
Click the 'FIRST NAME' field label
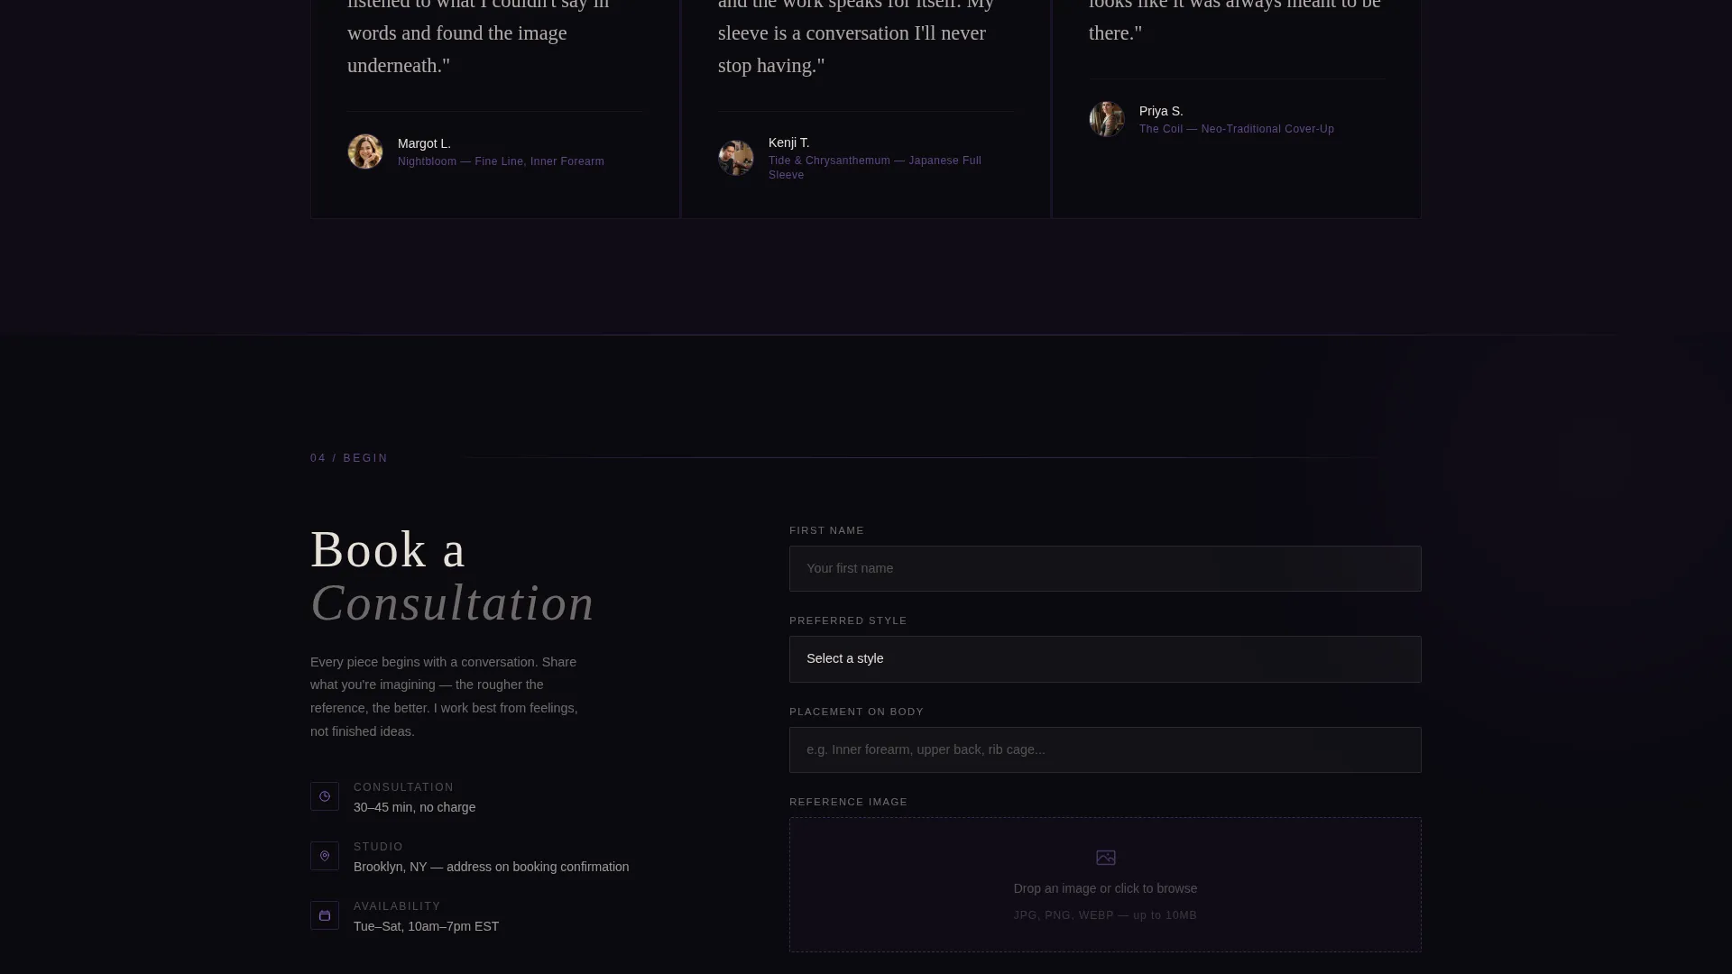[x=827, y=530]
